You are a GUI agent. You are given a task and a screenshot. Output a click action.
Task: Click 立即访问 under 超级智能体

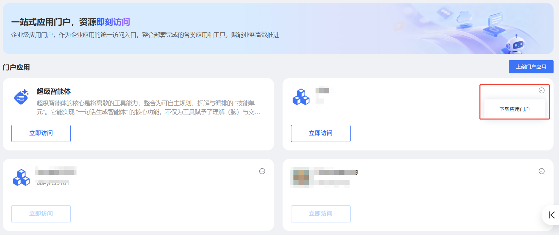(41, 133)
